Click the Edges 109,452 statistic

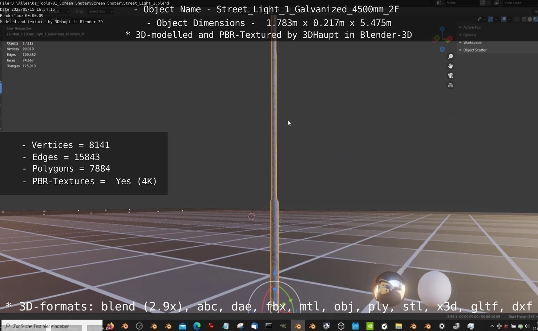point(21,55)
